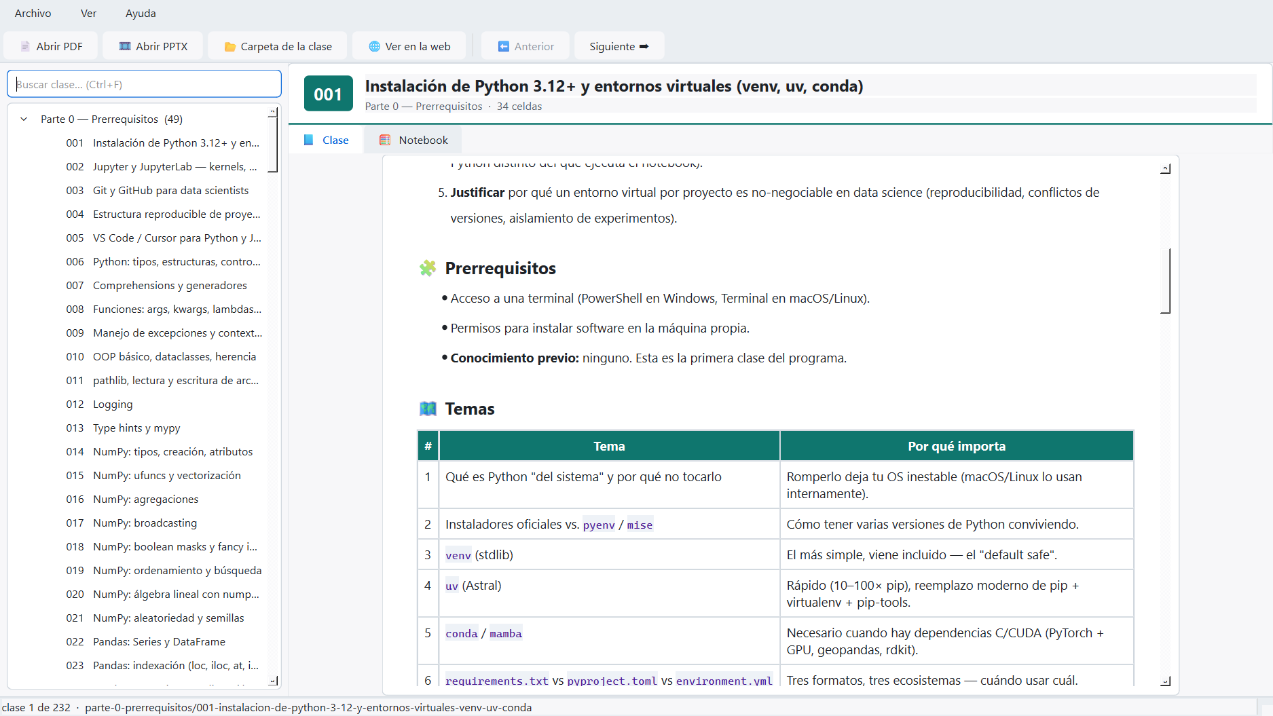Click the blue book Clase tab icon
Viewport: 1273px width, 716px height.
click(309, 140)
